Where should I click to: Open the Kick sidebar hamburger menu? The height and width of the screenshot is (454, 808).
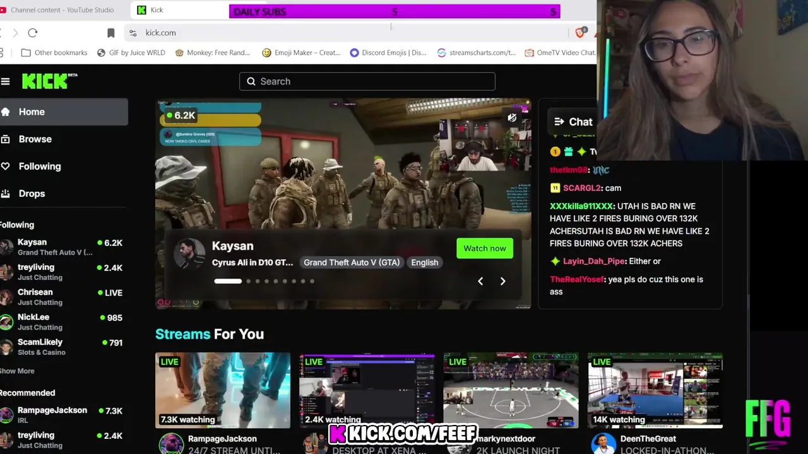pos(5,81)
